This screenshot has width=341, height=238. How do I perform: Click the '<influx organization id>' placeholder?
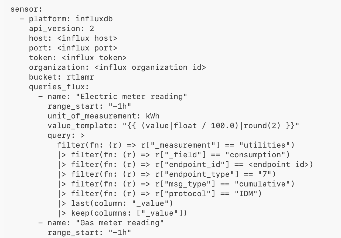[x=150, y=67]
